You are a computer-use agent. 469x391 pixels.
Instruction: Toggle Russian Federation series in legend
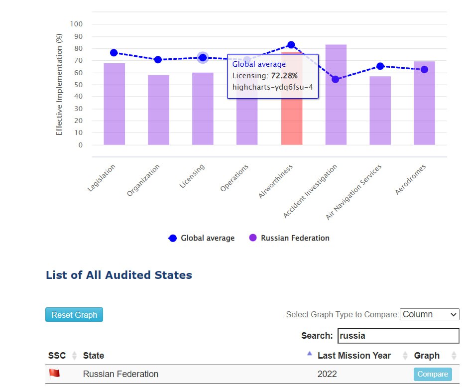(x=289, y=238)
